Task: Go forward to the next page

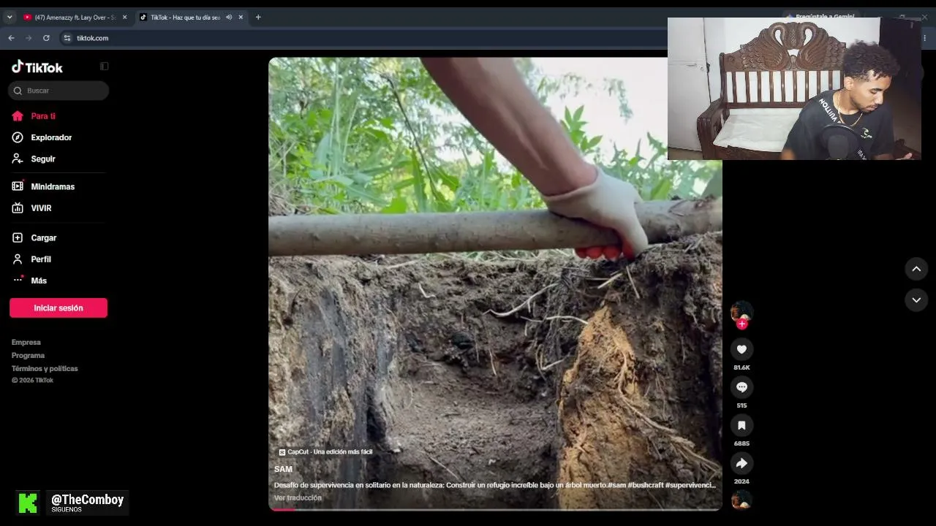Action: click(29, 38)
